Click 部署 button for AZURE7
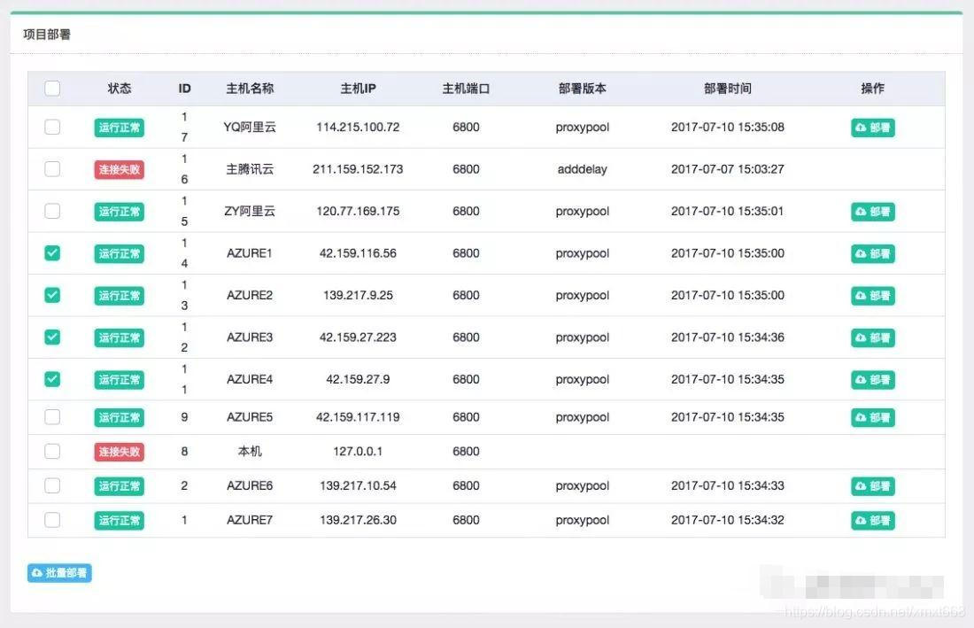The image size is (974, 628). 873,520
